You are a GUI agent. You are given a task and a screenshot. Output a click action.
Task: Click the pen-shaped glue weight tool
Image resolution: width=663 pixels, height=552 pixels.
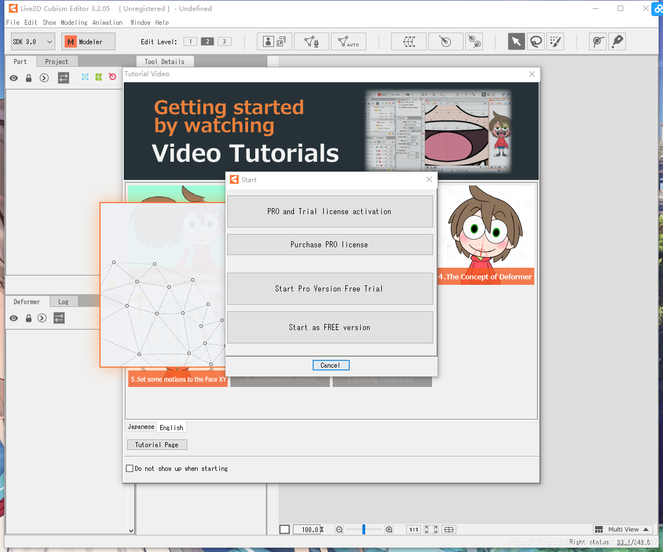pos(617,41)
